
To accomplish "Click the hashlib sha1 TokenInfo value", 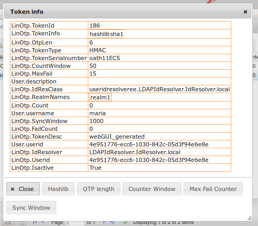I will 106,34.
